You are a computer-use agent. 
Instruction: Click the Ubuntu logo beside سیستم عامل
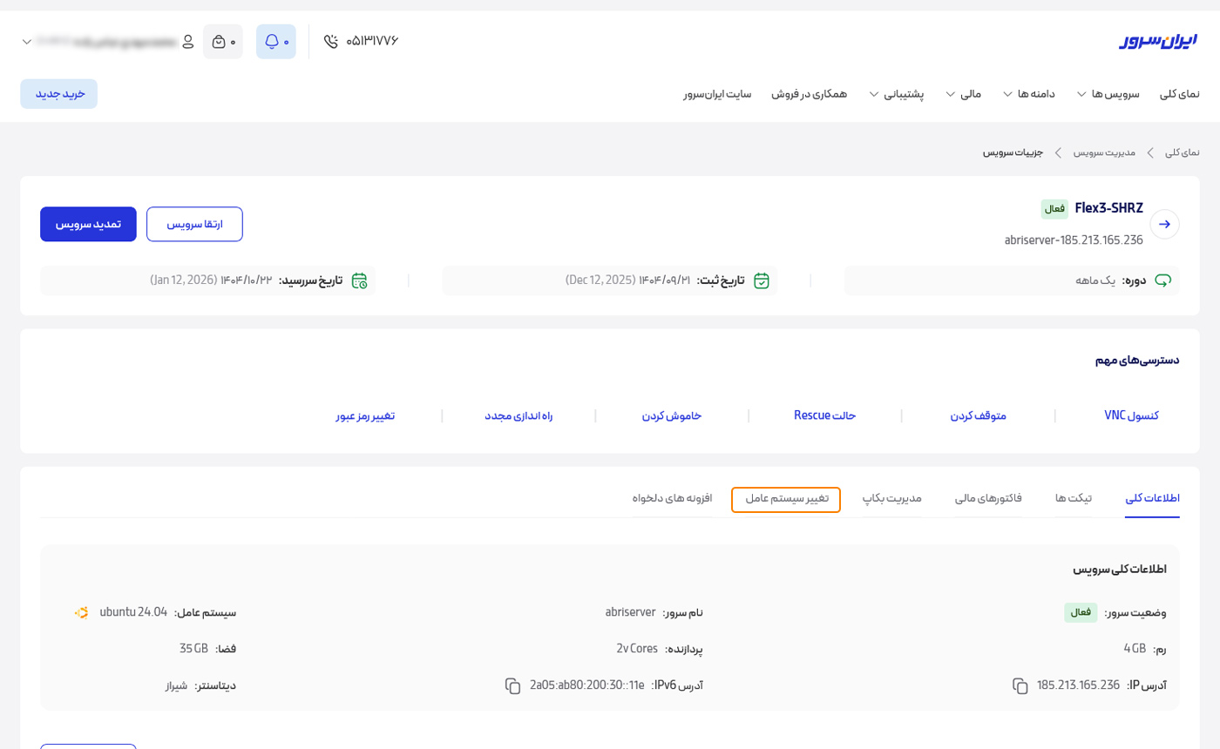point(81,612)
